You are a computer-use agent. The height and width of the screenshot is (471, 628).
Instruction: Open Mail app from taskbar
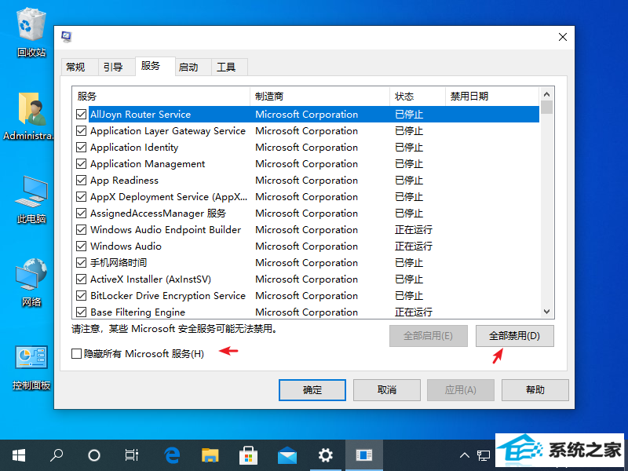287,455
